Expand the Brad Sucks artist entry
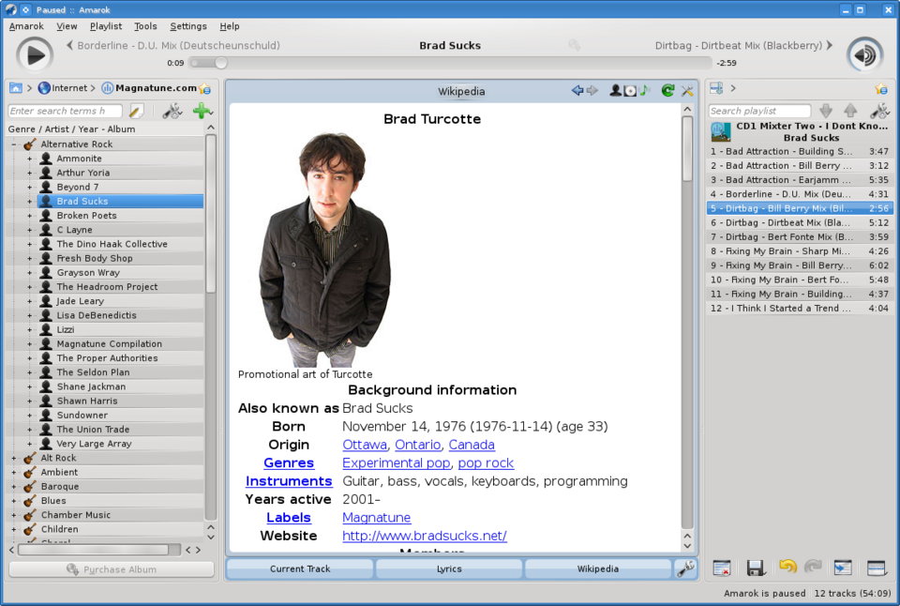This screenshot has height=606, width=900. (29, 202)
